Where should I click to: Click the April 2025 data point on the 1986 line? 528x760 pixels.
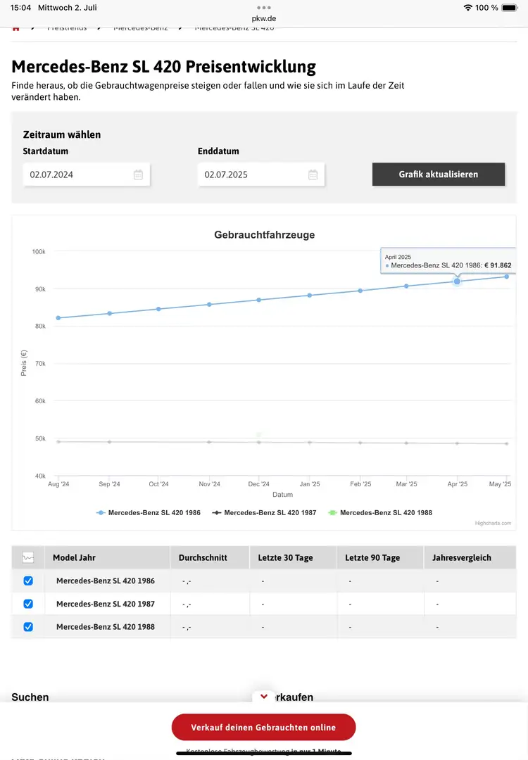[x=457, y=281]
